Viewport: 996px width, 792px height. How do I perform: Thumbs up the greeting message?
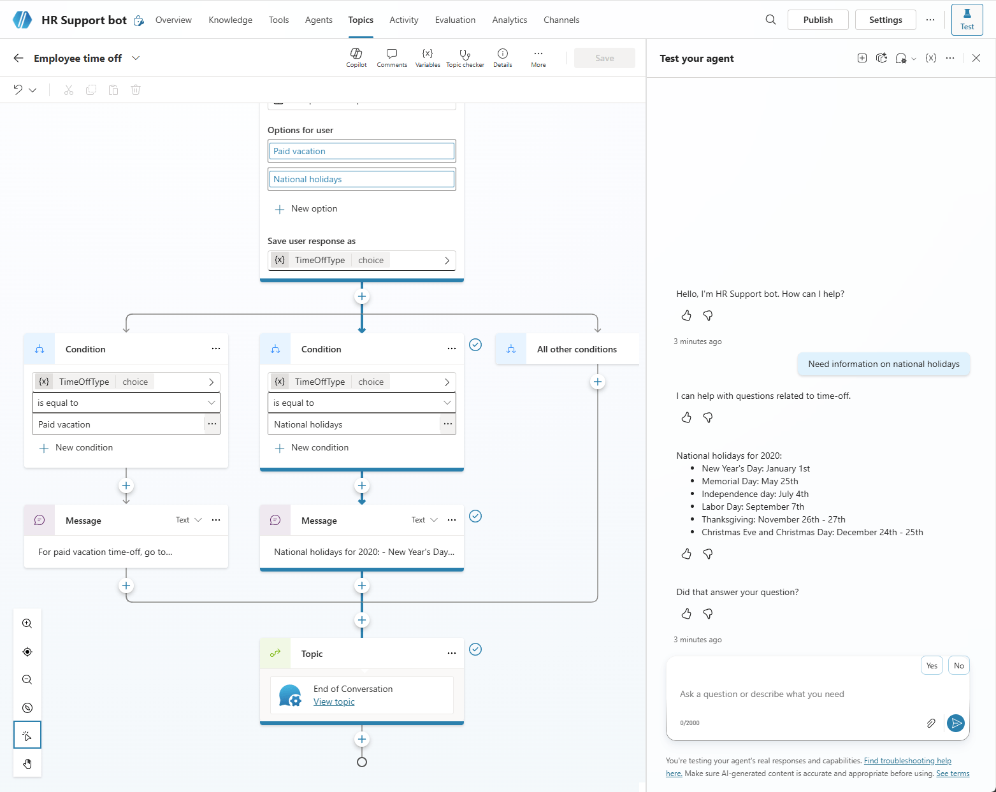[686, 315]
